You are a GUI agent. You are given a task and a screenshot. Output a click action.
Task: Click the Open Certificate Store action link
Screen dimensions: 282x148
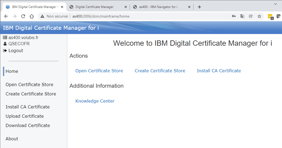pos(99,71)
